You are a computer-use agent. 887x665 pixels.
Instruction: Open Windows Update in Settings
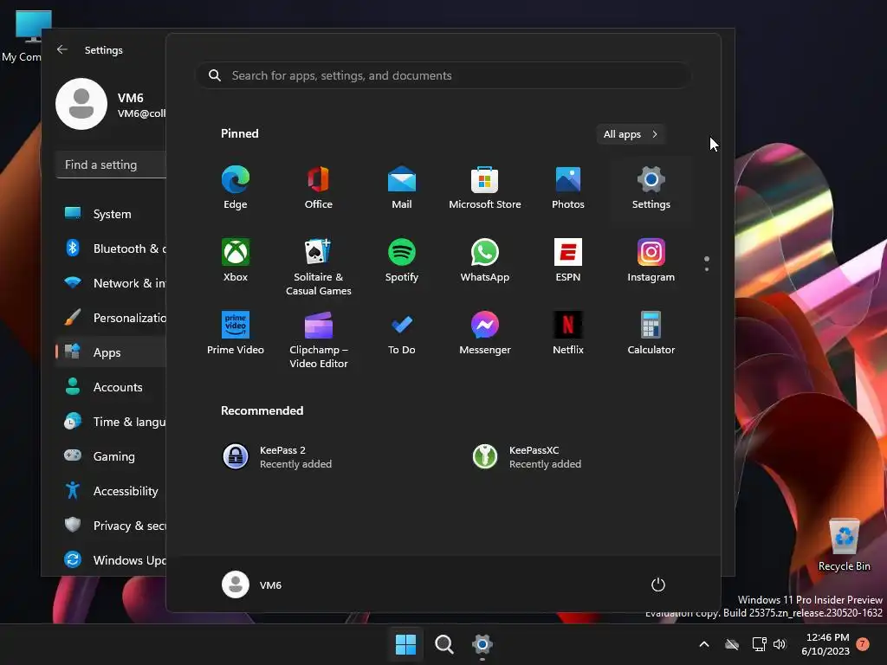point(112,560)
